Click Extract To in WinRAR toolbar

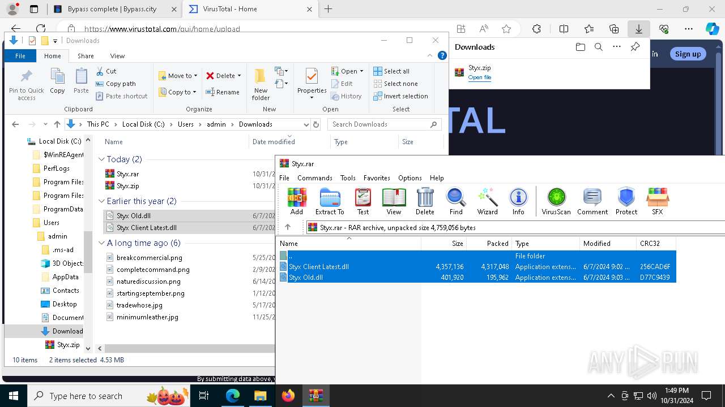click(x=330, y=202)
